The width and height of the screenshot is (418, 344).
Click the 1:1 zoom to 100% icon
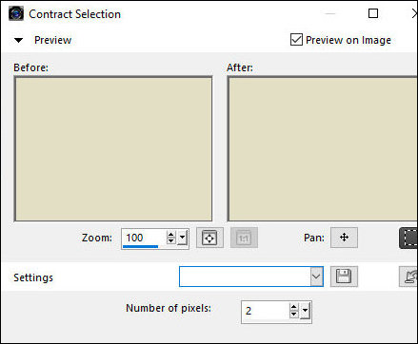(x=244, y=238)
